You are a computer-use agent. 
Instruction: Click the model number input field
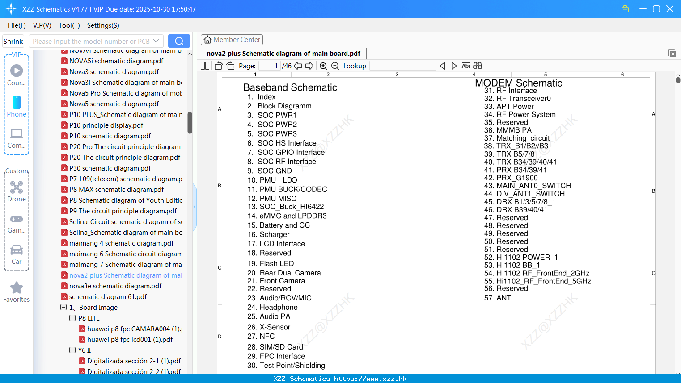pos(91,41)
